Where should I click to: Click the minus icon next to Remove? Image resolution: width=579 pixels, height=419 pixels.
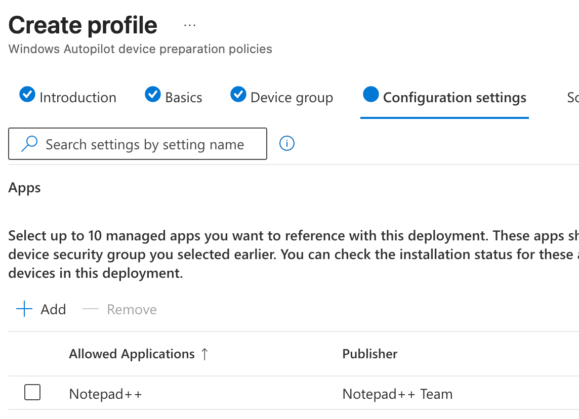point(90,309)
